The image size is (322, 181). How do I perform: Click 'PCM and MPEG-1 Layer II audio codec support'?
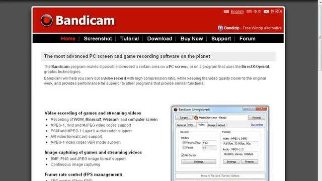pyautogui.click(x=91, y=131)
